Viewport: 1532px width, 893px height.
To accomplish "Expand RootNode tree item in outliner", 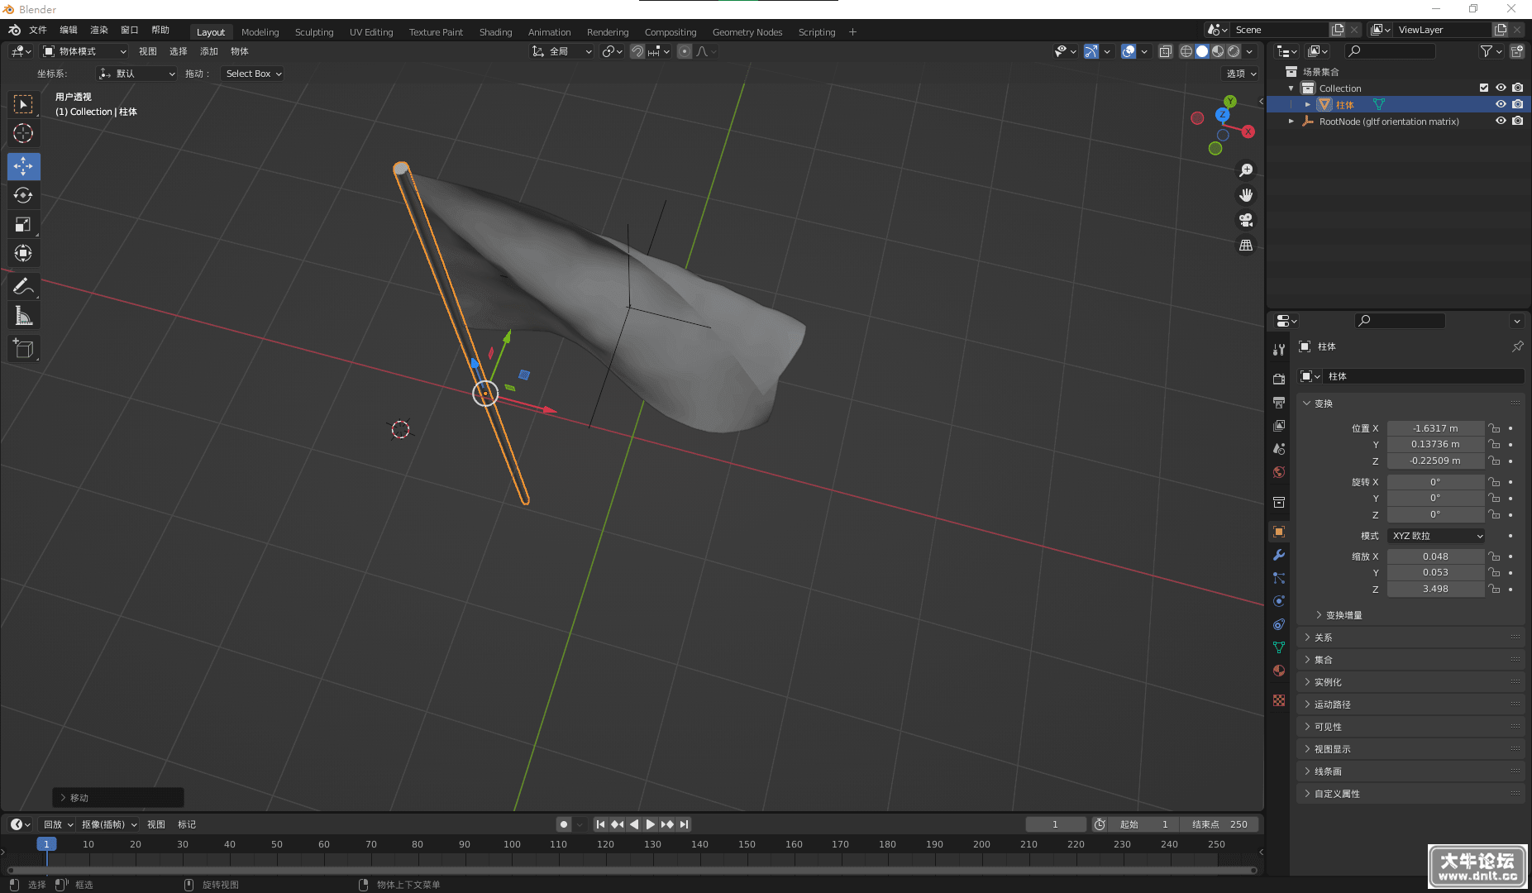I will [x=1291, y=121].
